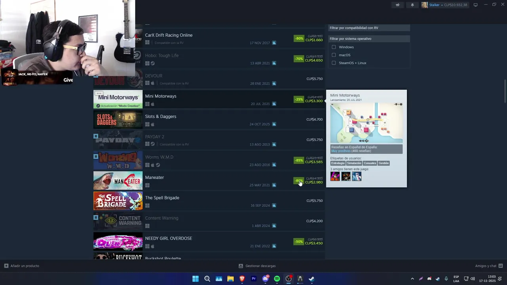This screenshot has width=507, height=285.
Task: Check the Windows operating system filter
Action: [334, 47]
